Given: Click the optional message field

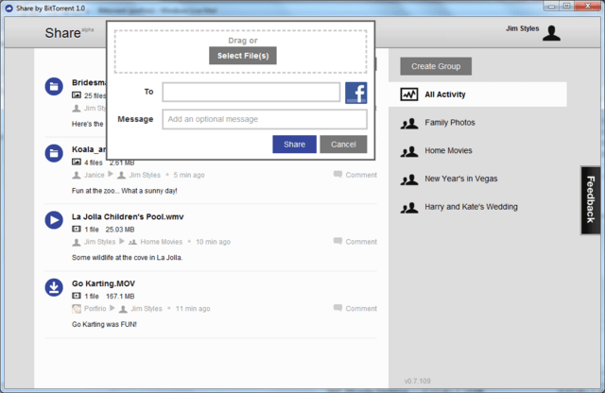Looking at the screenshot, I should tap(265, 119).
